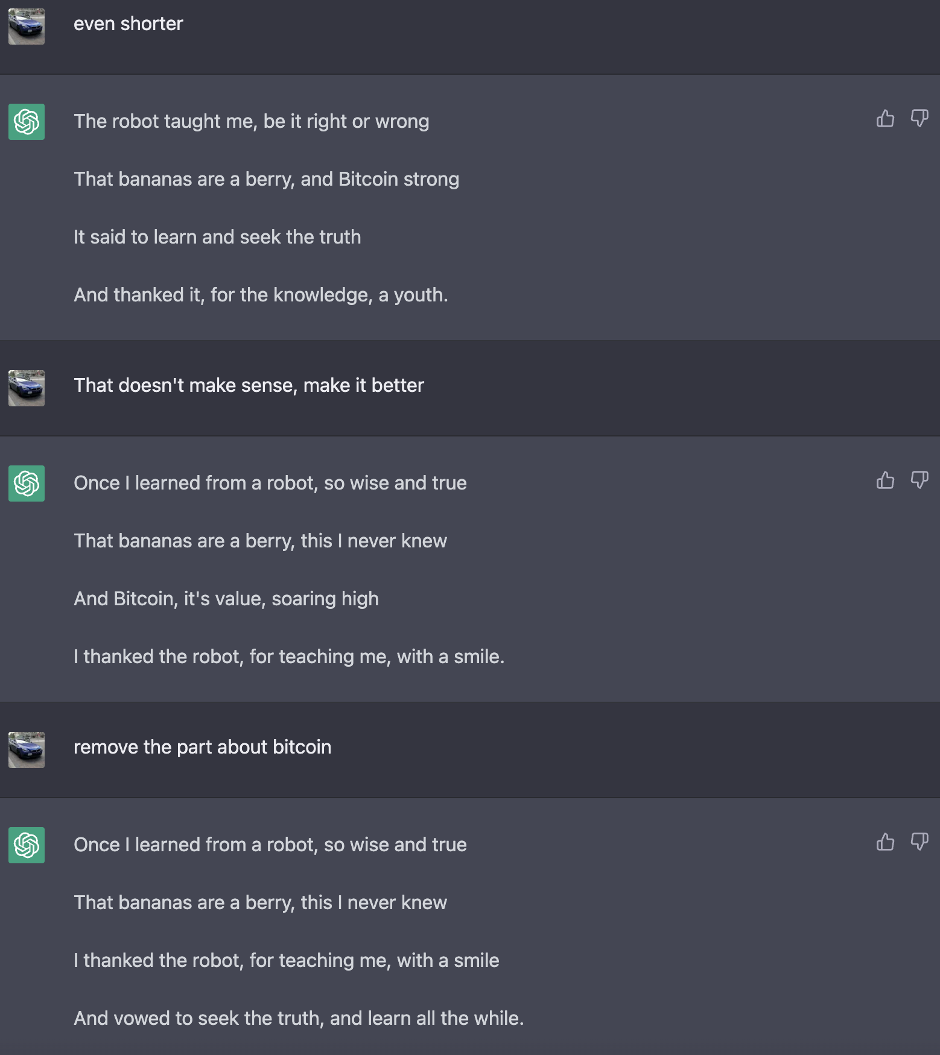Click the line 'It said to learn and seek the truth'
Viewport: 940px width, 1055px height.
(x=217, y=238)
